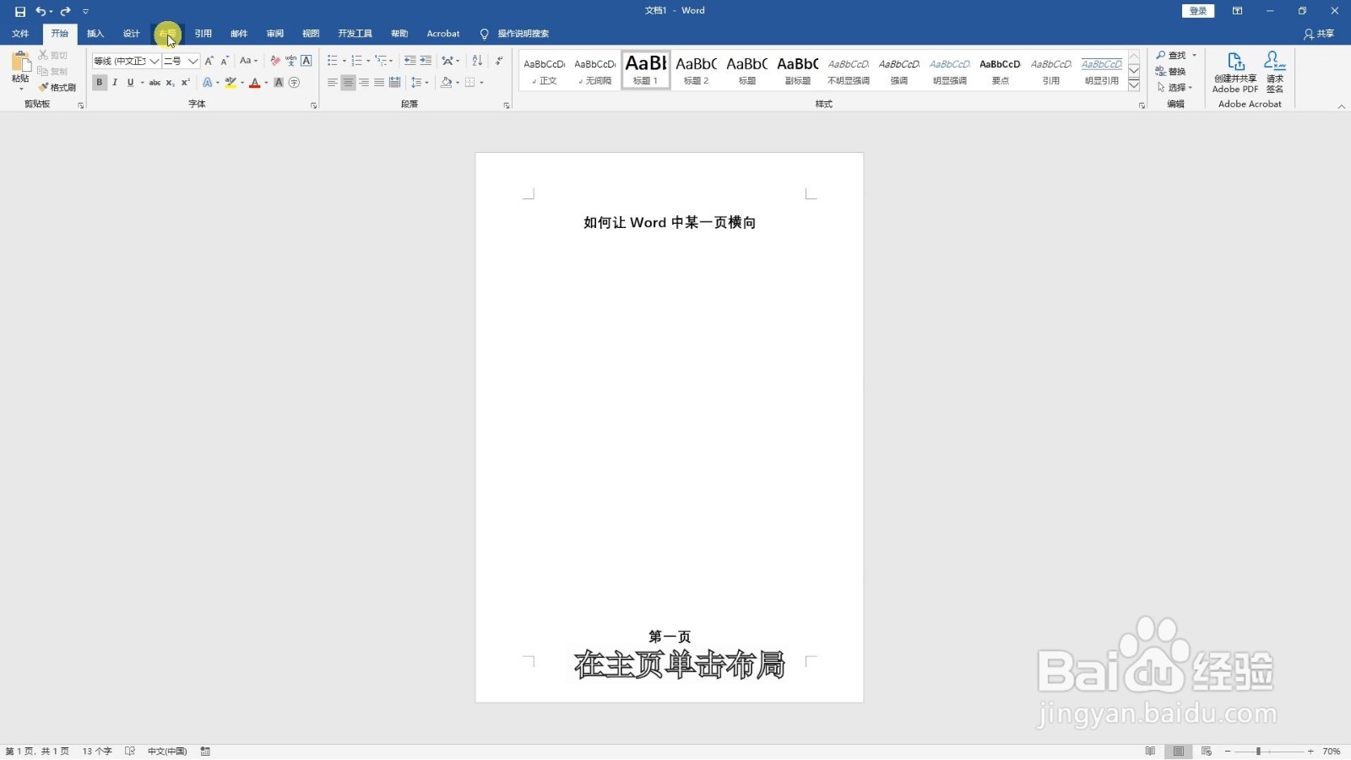Open the multilevel list menu
This screenshot has height=760, width=1351.
pyautogui.click(x=383, y=61)
